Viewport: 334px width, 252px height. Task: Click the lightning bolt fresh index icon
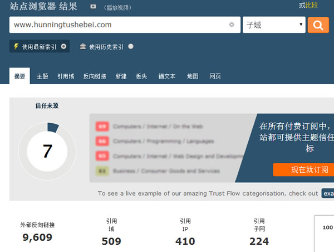pos(16,47)
